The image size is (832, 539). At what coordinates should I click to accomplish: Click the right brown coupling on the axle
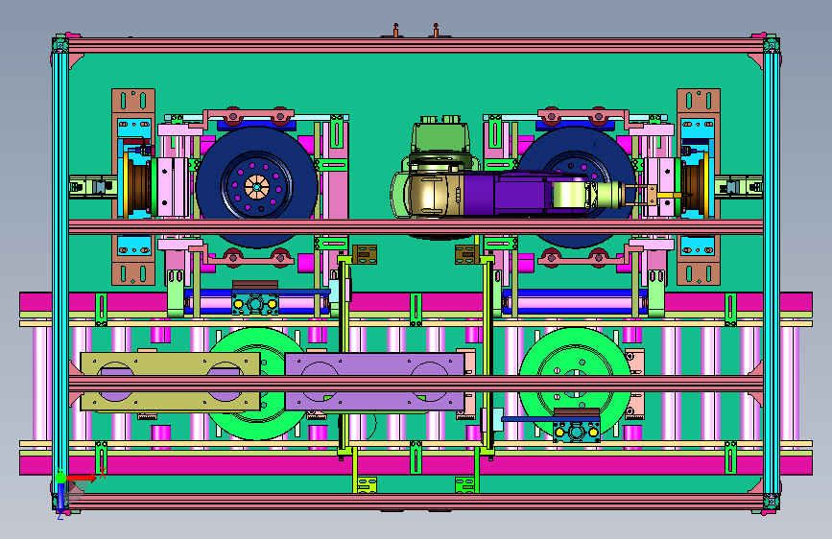coord(692,187)
